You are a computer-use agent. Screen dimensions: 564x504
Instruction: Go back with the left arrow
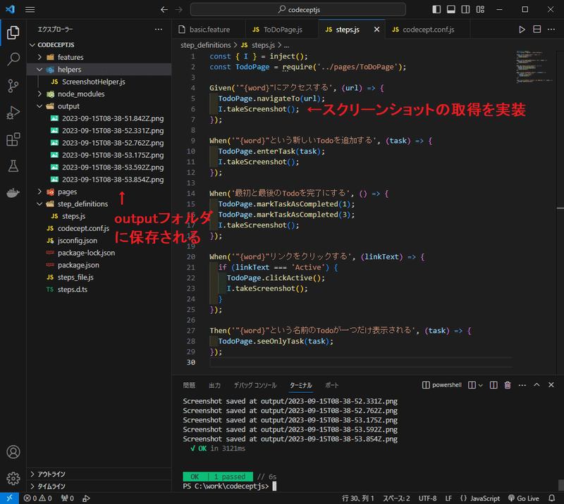coord(164,10)
